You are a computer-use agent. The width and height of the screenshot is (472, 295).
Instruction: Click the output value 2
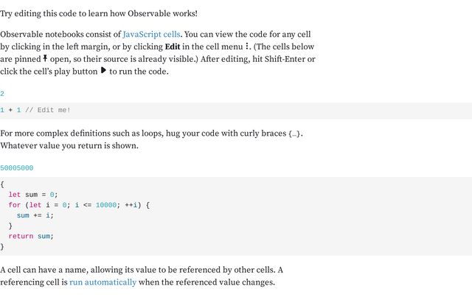[2, 94]
